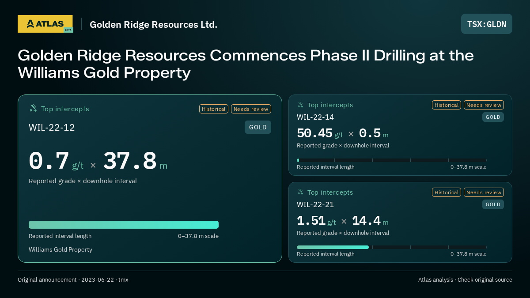Click the Williams Gold Property label

[x=61, y=249]
